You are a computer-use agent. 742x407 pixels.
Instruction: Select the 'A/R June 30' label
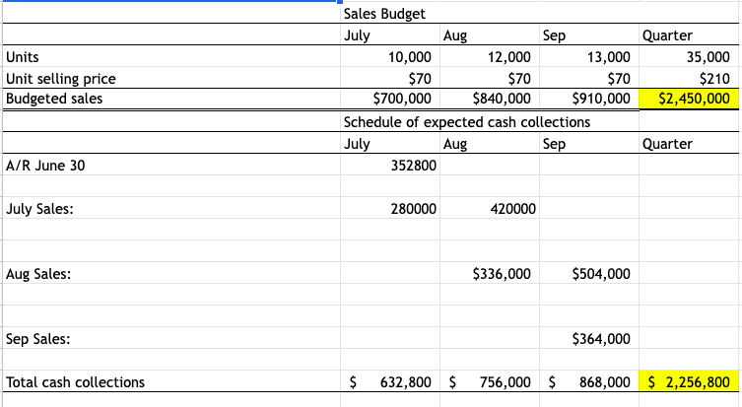point(45,166)
